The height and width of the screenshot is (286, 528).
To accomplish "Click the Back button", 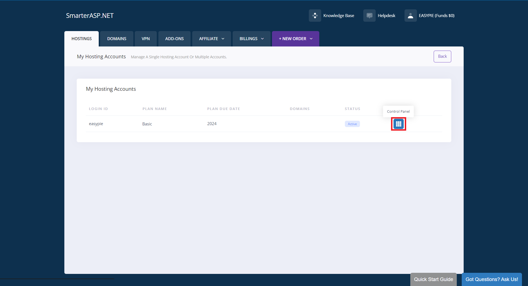I will [x=442, y=56].
